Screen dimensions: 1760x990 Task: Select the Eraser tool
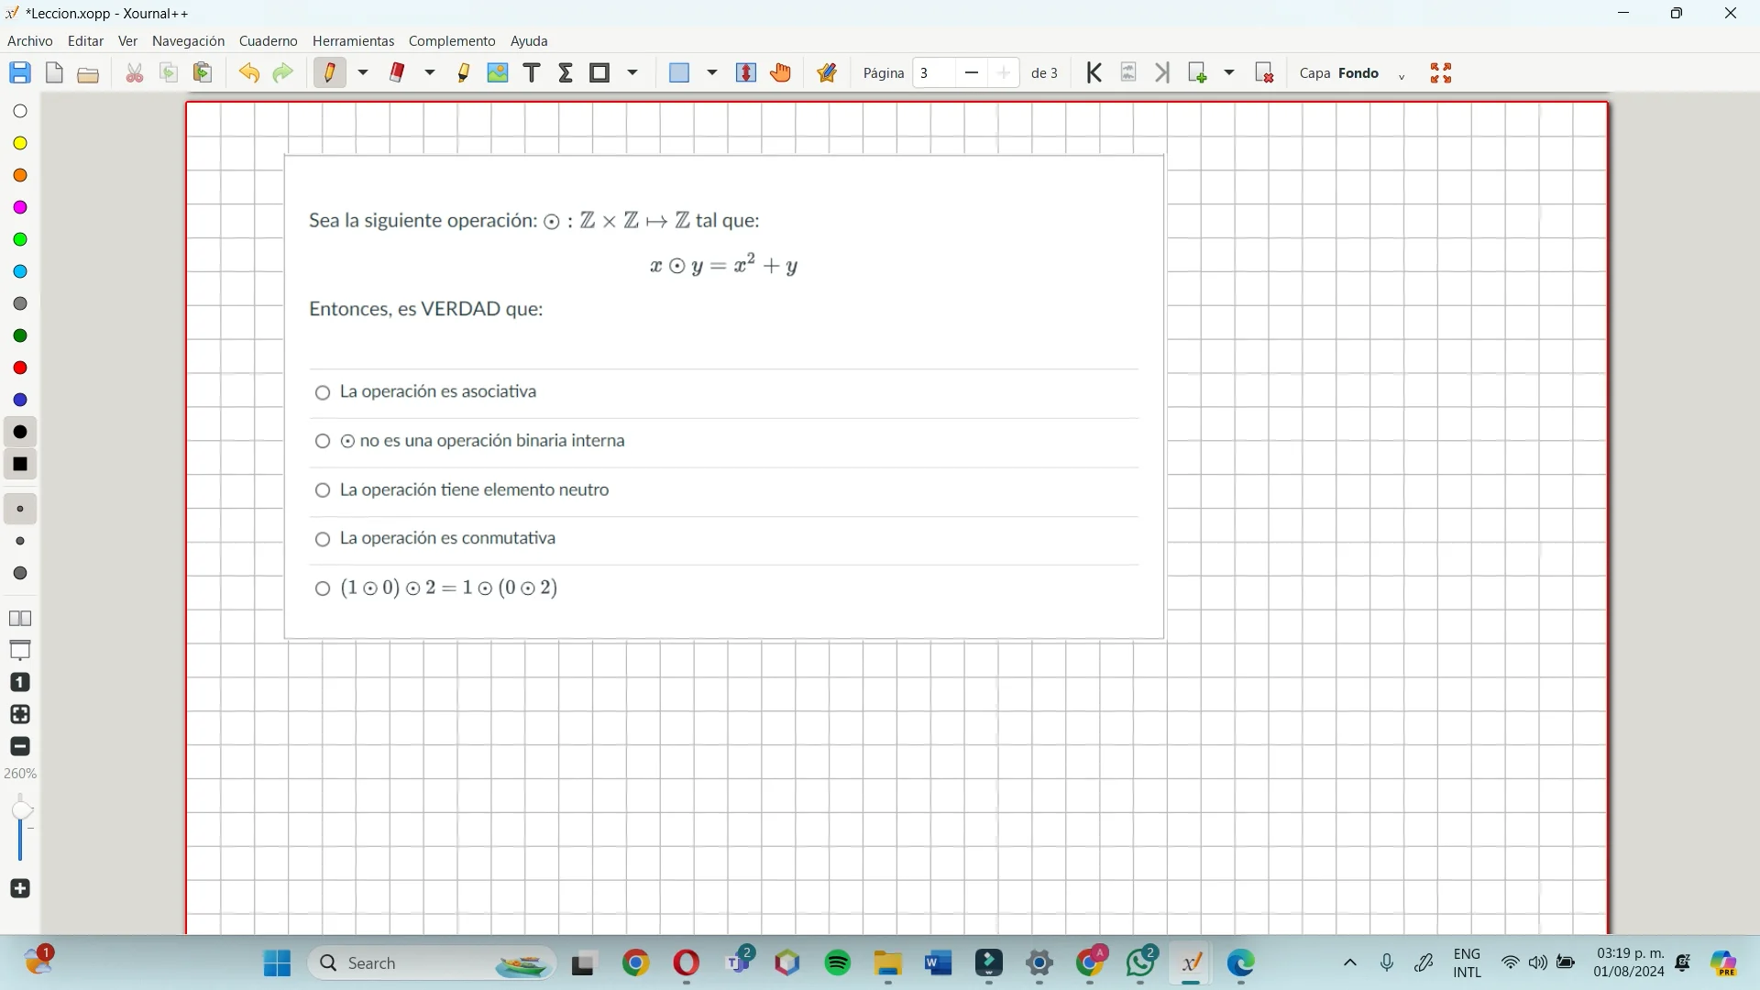398,73
